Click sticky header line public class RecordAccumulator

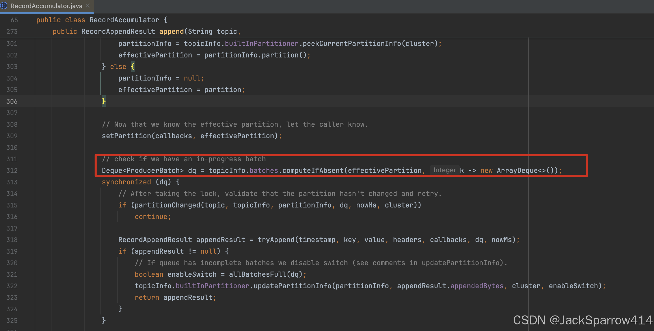point(102,20)
